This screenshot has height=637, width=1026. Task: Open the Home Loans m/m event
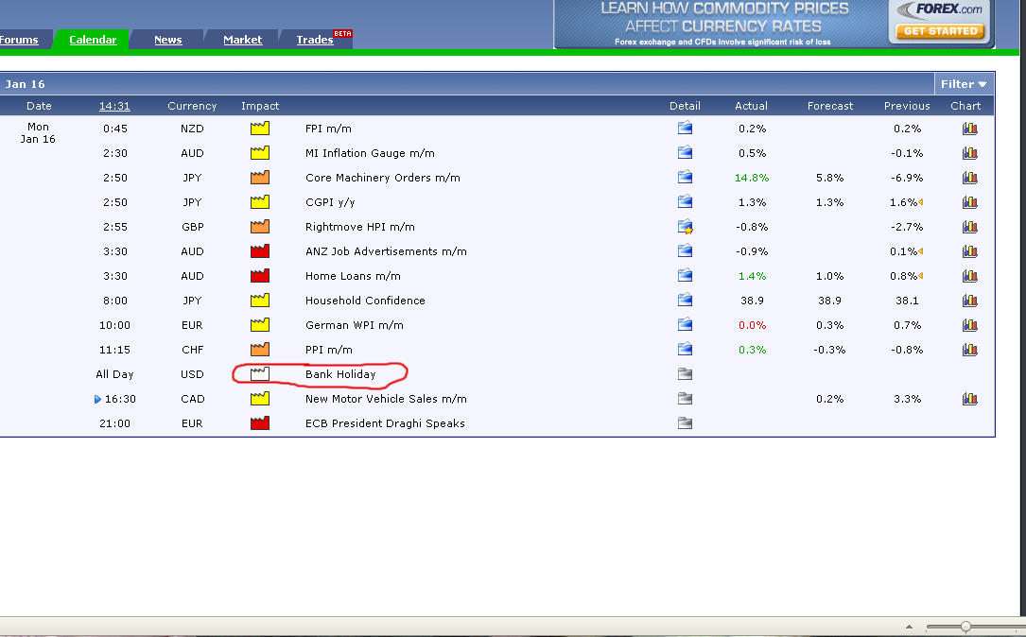353,276
